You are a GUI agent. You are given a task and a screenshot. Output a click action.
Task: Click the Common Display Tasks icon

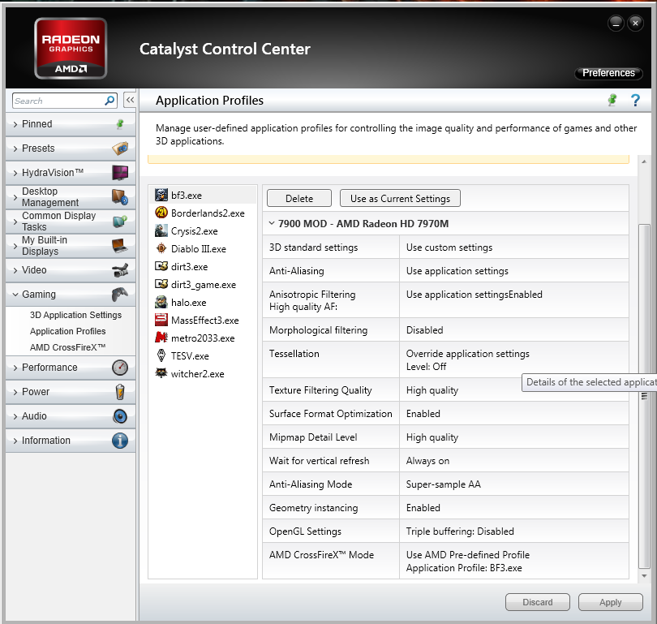click(x=120, y=222)
